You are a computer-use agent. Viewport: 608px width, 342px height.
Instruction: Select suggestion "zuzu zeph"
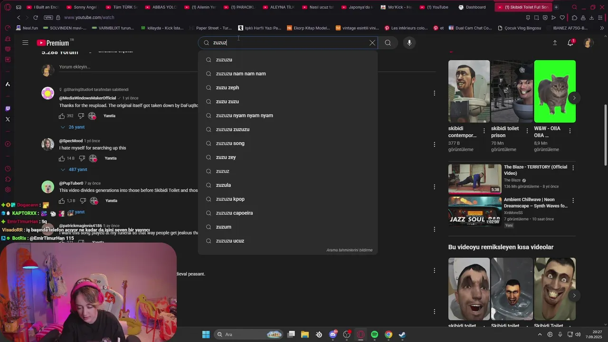288,87
